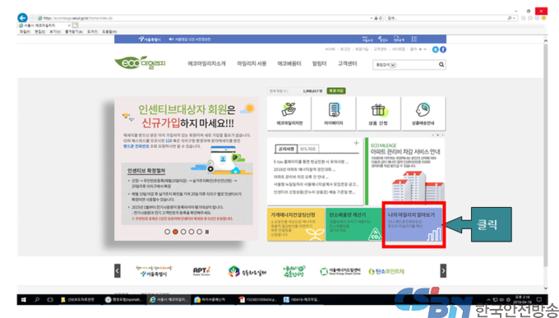Click the green 회원가입 button

pyautogui.click(x=336, y=91)
